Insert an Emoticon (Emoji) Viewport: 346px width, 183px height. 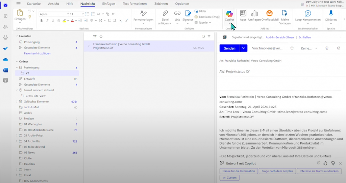click(x=207, y=17)
